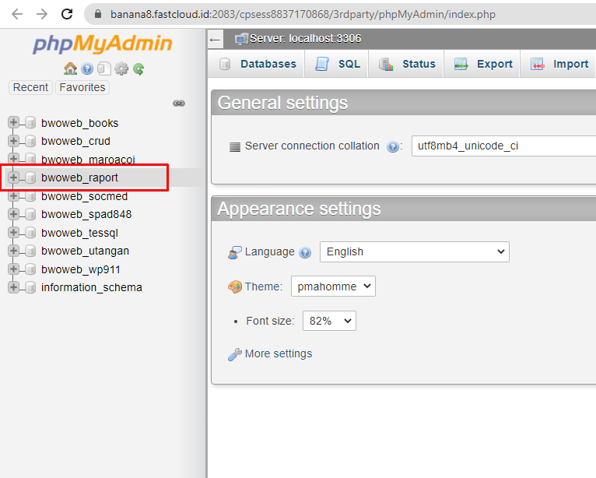Screen dimensions: 596x478
Task: Expand the bwoweb_utangan database tree
Action: tap(13, 251)
